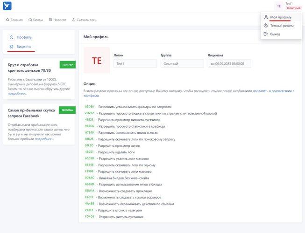Viewport: 305px width, 233px height.
Task: Click option code F3908
Action: [89, 171]
